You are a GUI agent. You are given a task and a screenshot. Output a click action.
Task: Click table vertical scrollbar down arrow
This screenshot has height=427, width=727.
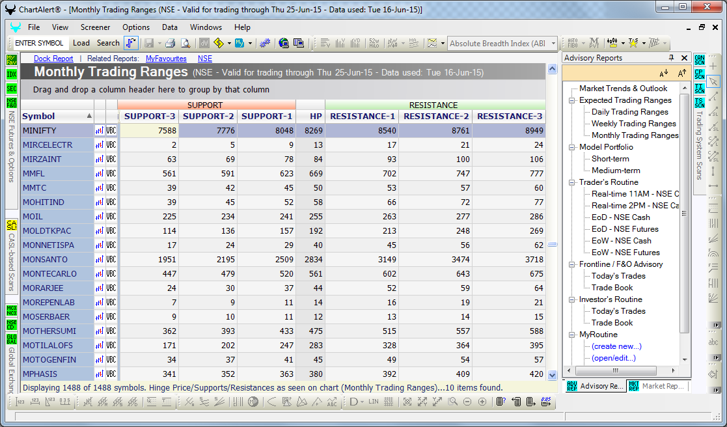552,375
